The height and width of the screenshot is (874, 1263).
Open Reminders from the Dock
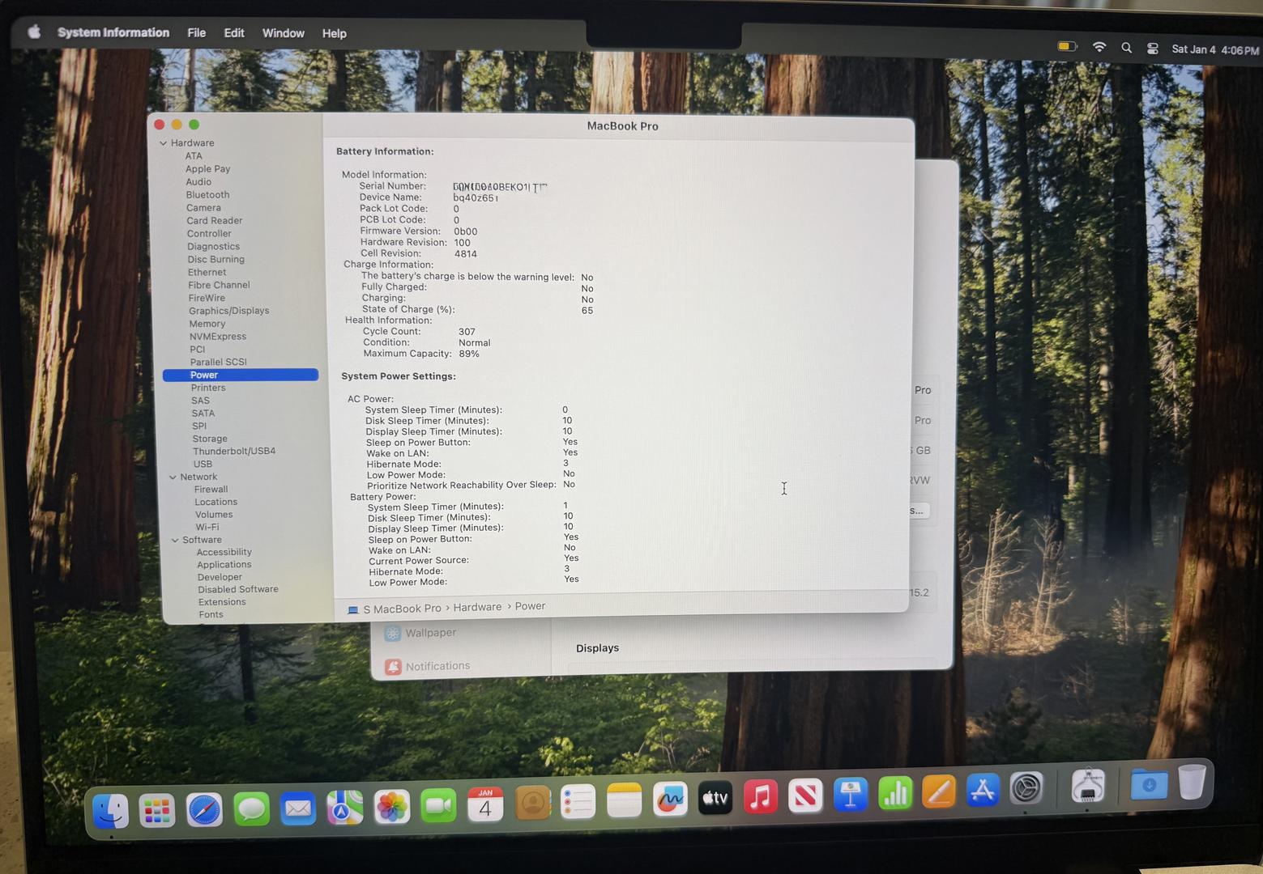tap(578, 802)
